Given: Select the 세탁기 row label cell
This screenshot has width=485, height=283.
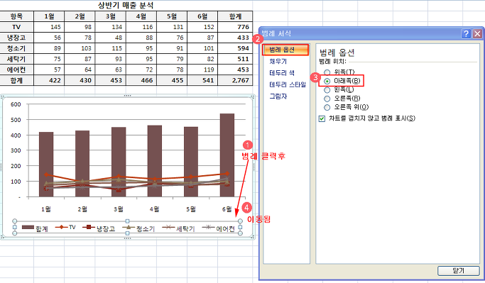Looking at the screenshot, I should 17,59.
